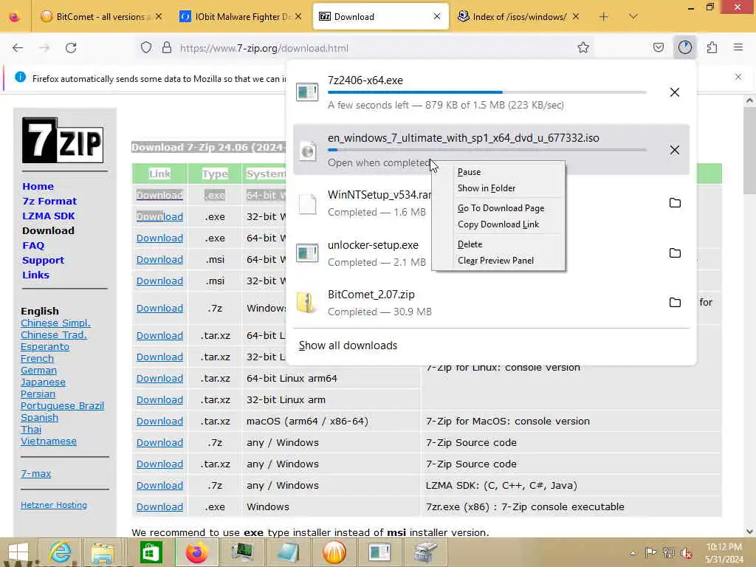The width and height of the screenshot is (756, 567).
Task: Click the tracking protection shield icon
Action: pos(146,47)
